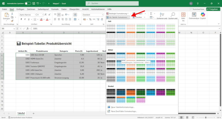Expand the formula bar chevron
Viewport: 222px width, 119px height.
[219, 29]
